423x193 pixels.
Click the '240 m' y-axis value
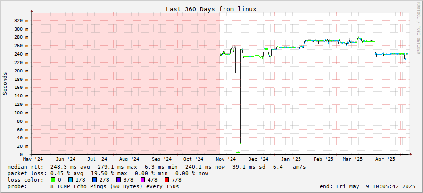click(22, 54)
